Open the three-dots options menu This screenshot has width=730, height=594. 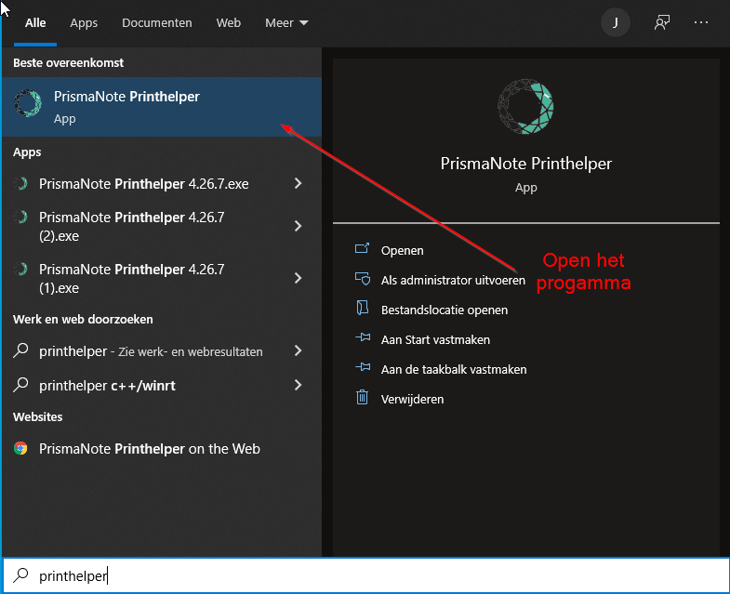click(x=701, y=22)
